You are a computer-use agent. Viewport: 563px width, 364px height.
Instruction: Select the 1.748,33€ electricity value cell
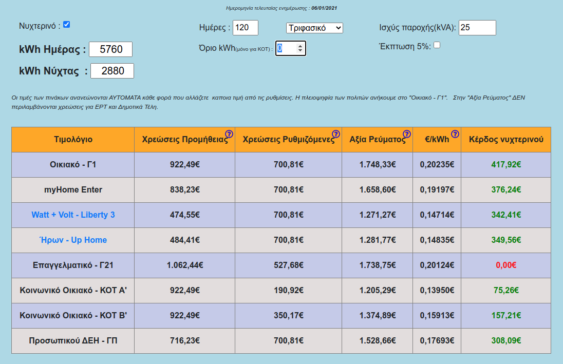pyautogui.click(x=378, y=164)
